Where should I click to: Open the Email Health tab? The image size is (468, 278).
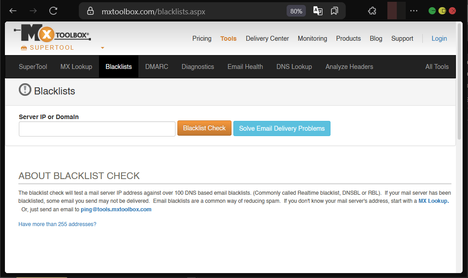point(245,67)
